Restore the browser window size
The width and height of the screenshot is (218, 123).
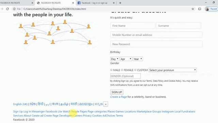point(214,2)
